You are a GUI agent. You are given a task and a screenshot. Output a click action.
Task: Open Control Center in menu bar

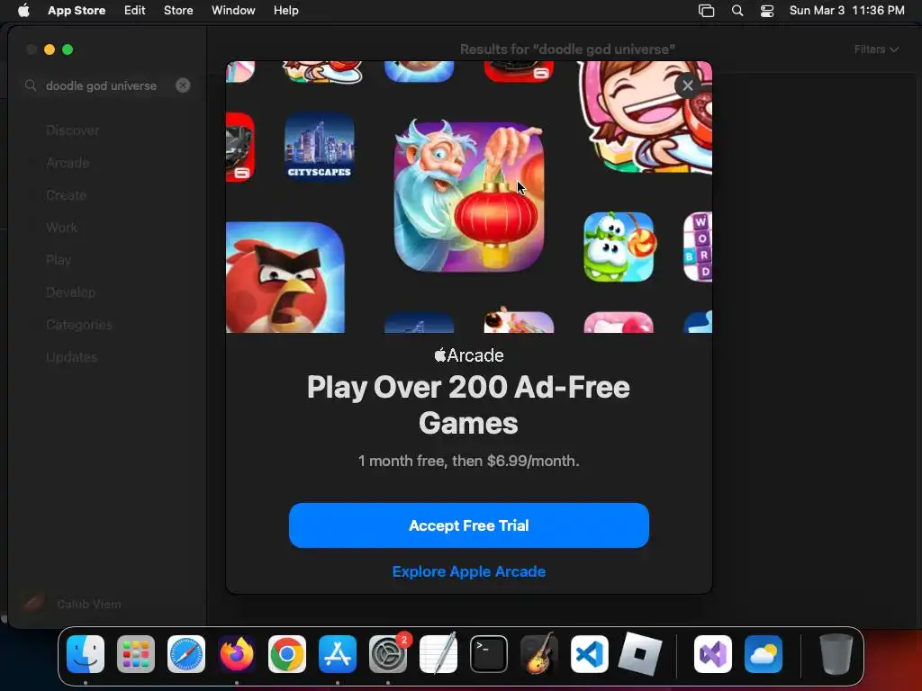[767, 11]
